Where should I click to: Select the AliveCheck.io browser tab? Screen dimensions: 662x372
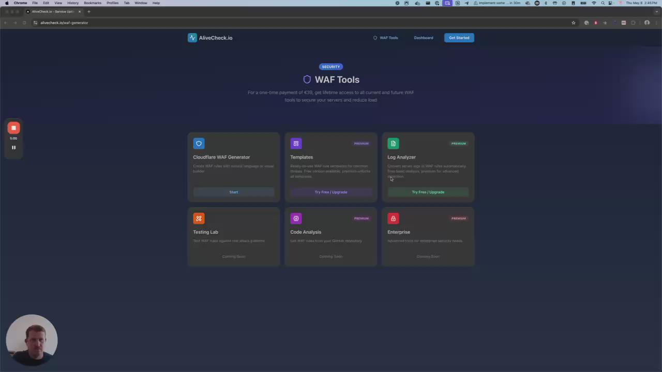[53, 11]
